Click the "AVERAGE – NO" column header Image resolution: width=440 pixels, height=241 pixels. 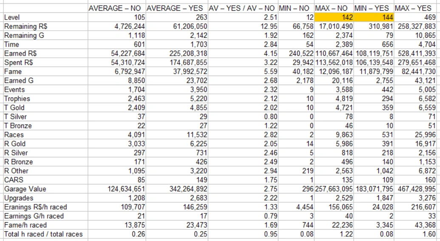pos(116,9)
